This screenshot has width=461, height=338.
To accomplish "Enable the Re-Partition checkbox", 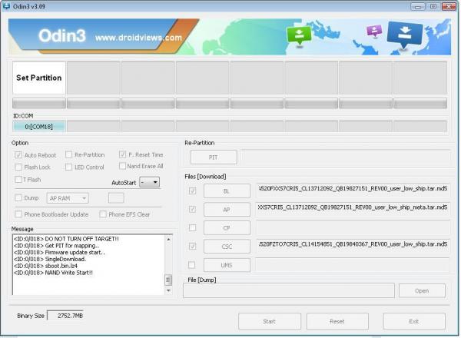I will [x=69, y=154].
